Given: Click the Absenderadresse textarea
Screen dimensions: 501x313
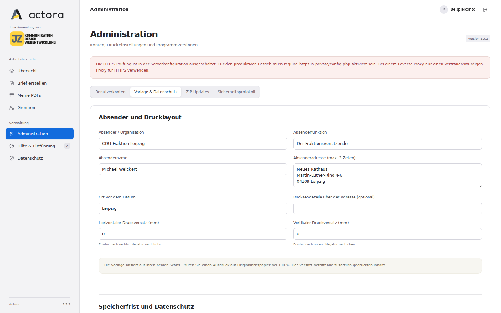Looking at the screenshot, I should (x=388, y=175).
